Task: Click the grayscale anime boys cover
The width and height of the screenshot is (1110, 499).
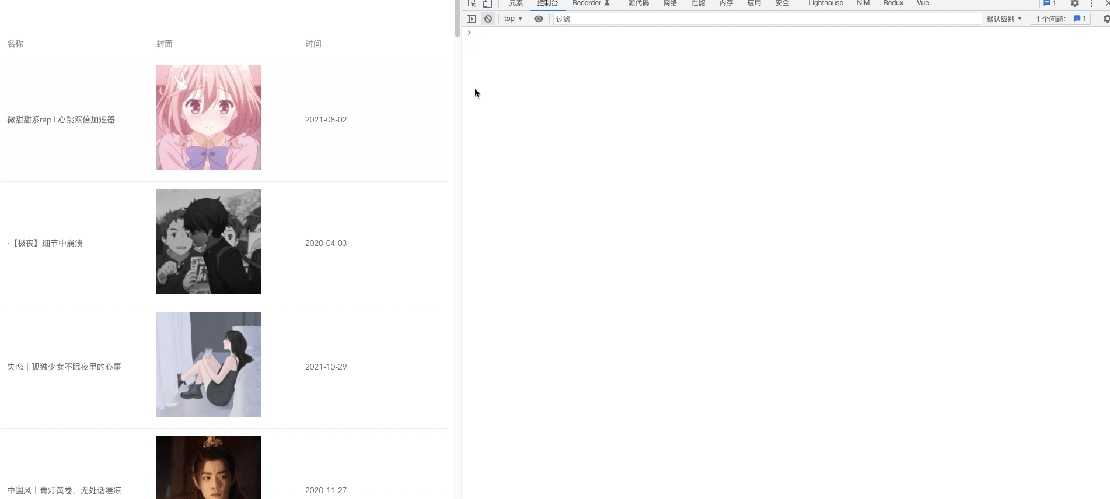Action: [209, 241]
